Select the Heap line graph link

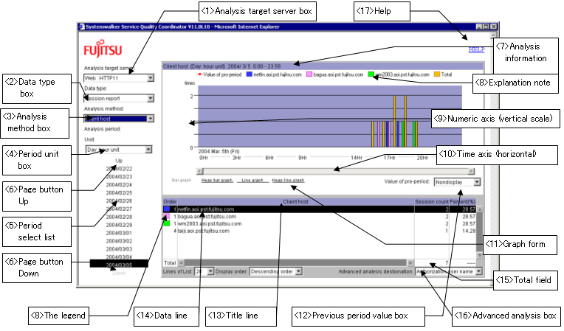(288, 180)
